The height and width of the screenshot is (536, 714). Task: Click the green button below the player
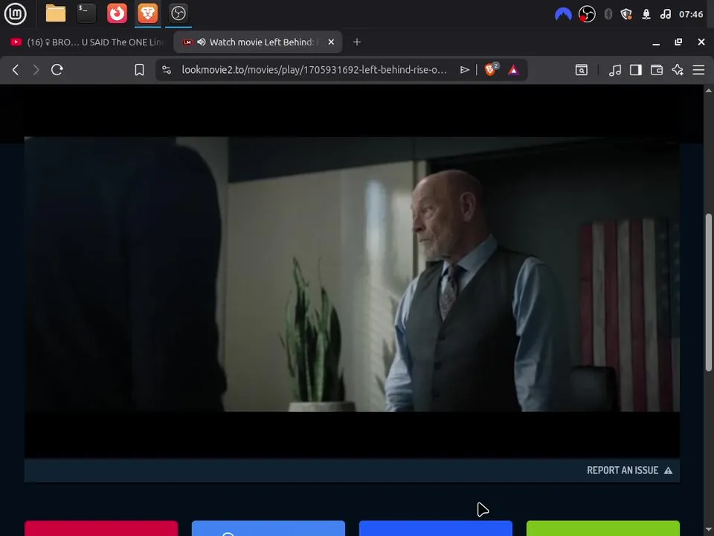pyautogui.click(x=603, y=529)
